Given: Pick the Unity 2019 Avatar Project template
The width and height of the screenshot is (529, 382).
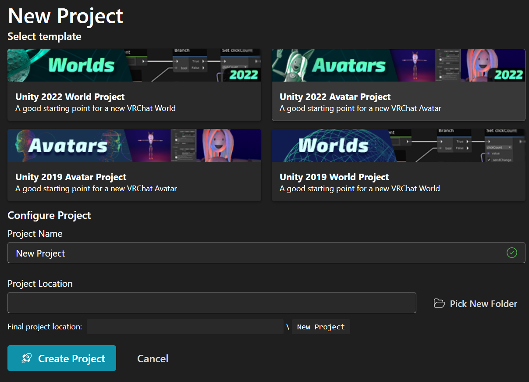Looking at the screenshot, I should (134, 165).
